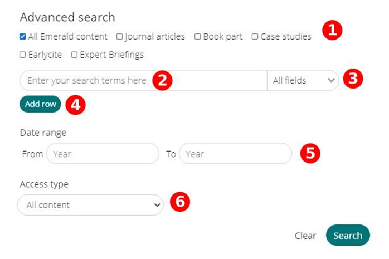Click the green Search button

click(x=348, y=235)
